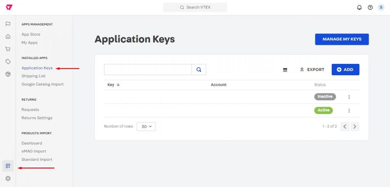Open eMAG Import menu item
The image size is (390, 187).
click(34, 151)
